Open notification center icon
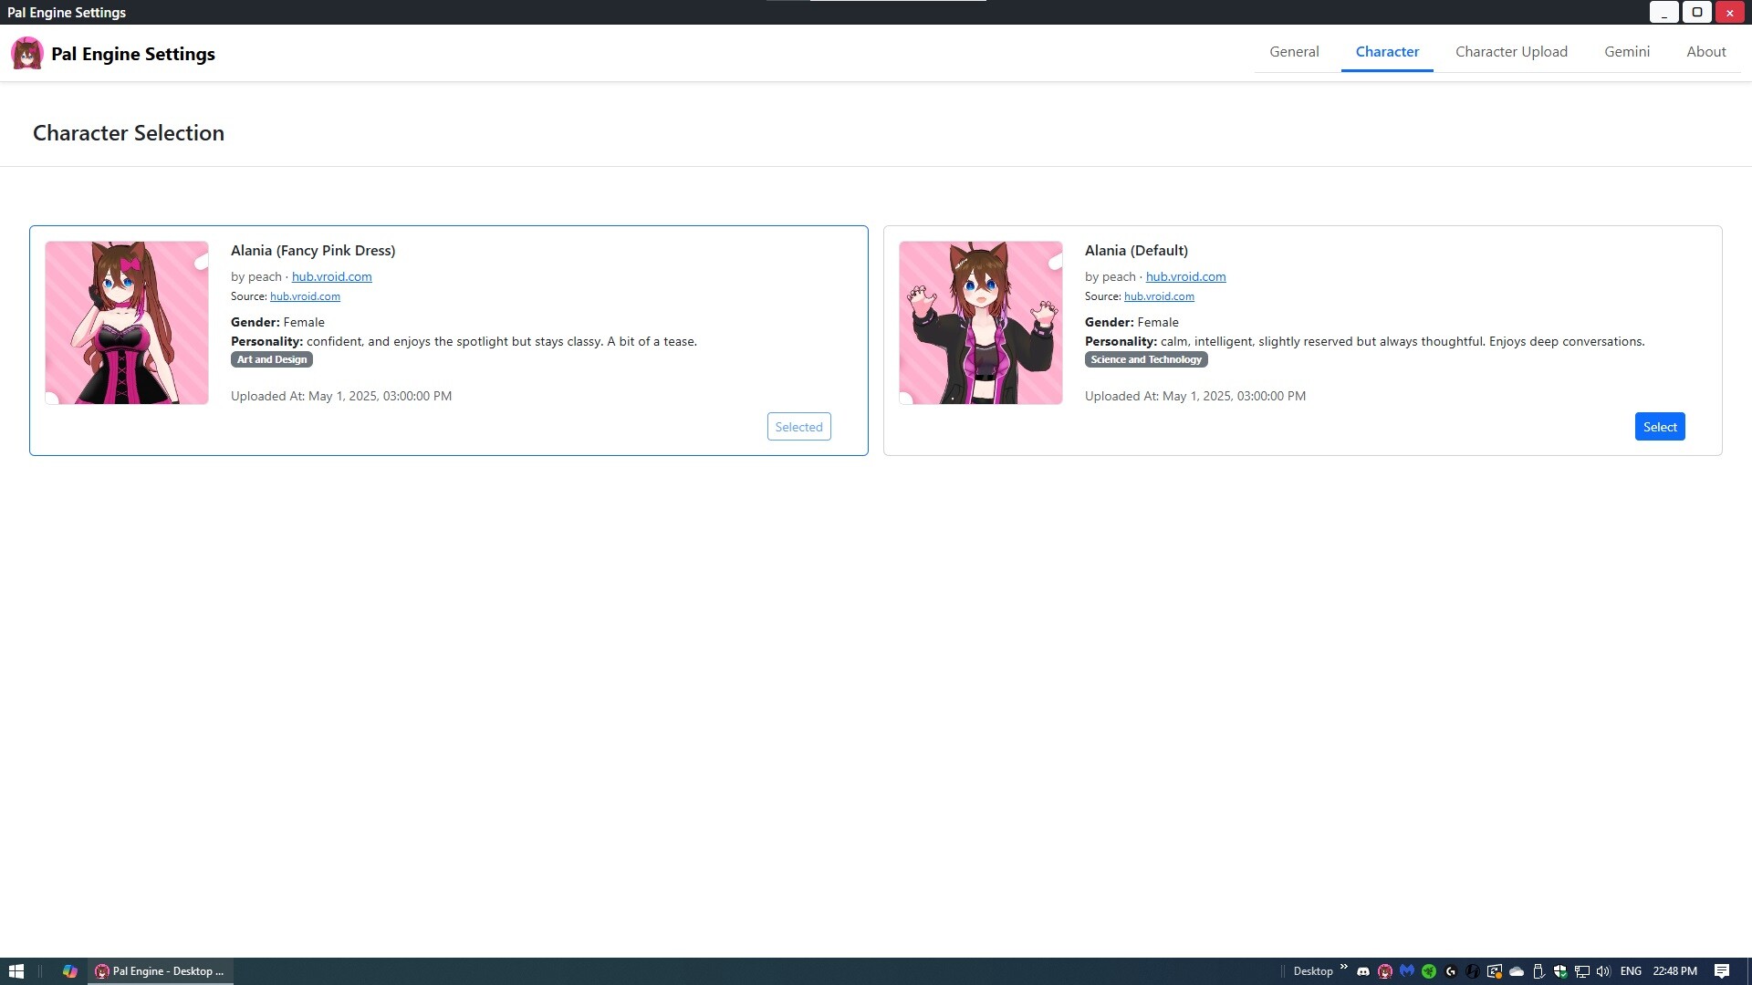Viewport: 1752px width, 985px height. (1722, 971)
